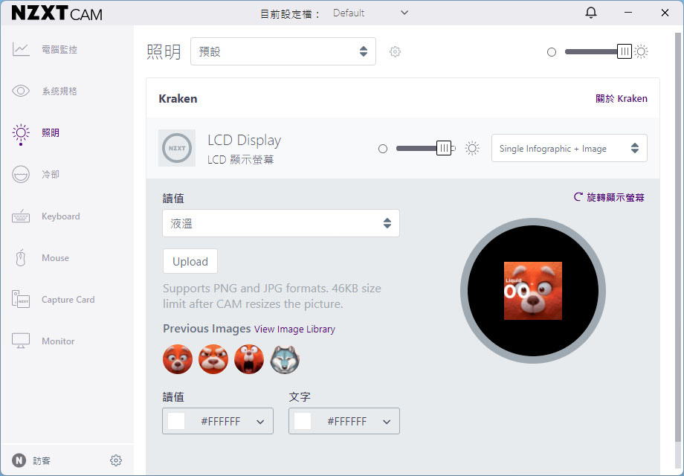This screenshot has height=476, width=684.
Task: Open lighting preset settings gear icon
Action: click(395, 51)
